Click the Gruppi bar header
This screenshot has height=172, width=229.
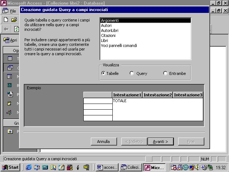[x=11, y=123]
